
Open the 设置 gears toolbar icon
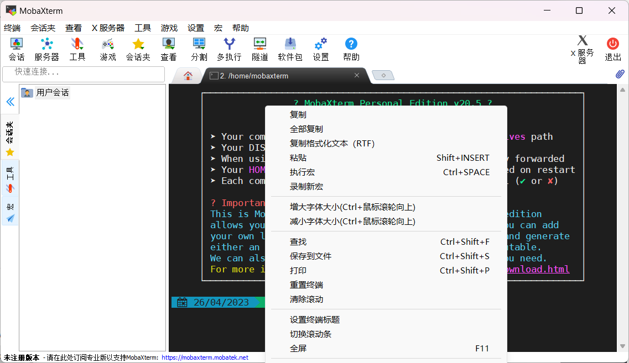click(320, 49)
